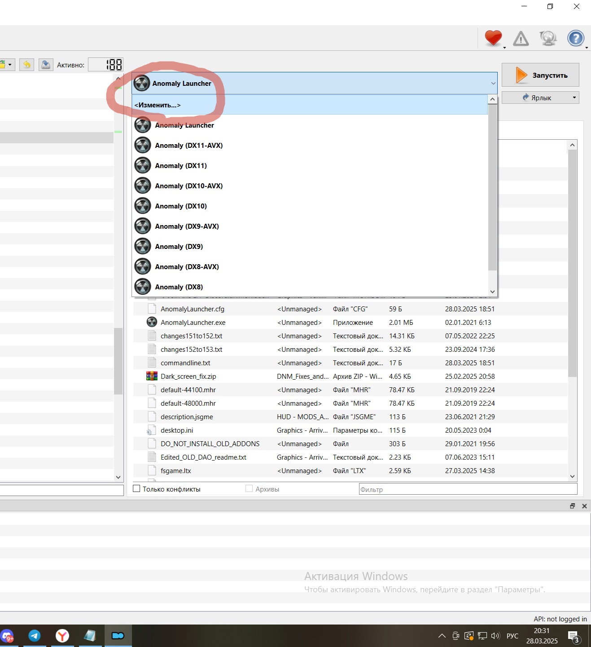This screenshot has width=591, height=647.
Task: Click the notebook app taskbar icon
Action: tap(90, 636)
